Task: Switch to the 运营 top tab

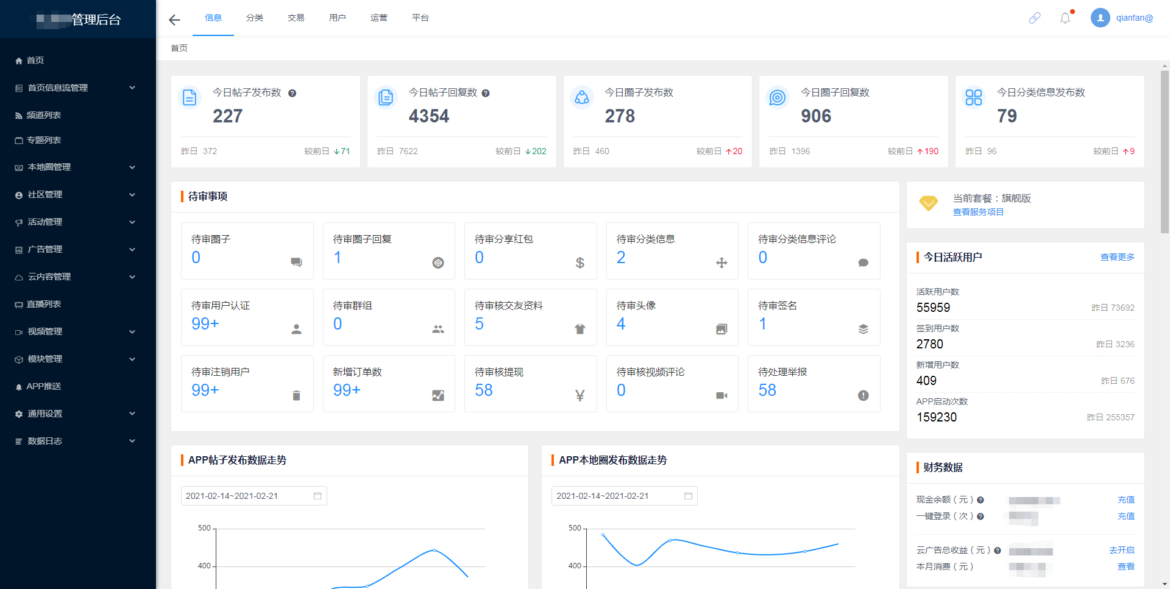Action: tap(379, 18)
